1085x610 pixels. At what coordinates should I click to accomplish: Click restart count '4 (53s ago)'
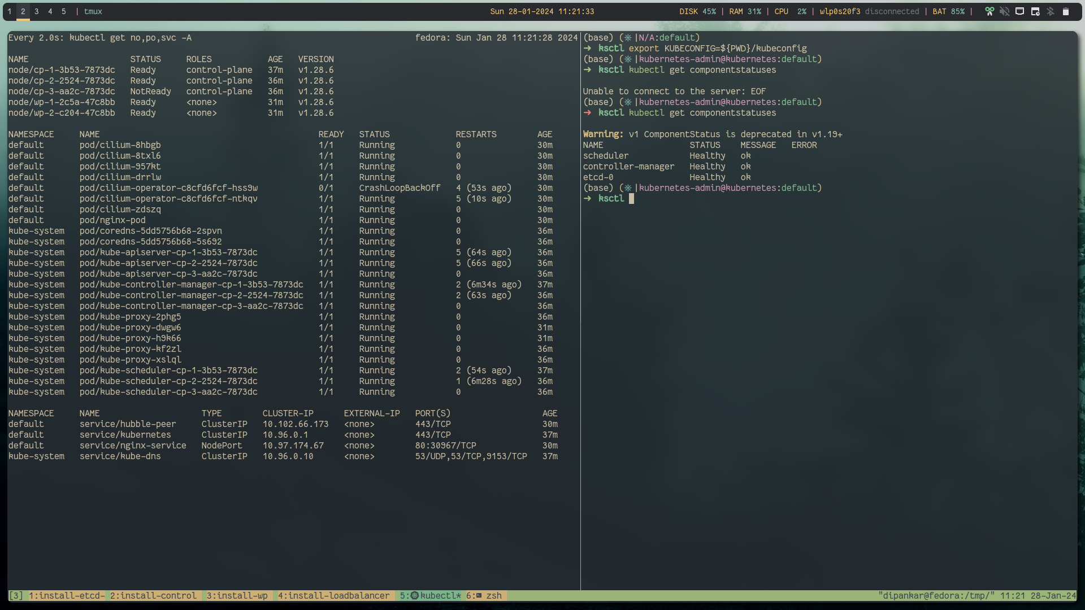pos(484,188)
